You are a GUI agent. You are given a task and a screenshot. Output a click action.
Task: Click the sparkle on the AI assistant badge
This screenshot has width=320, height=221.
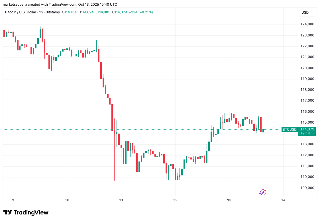(x=260, y=194)
